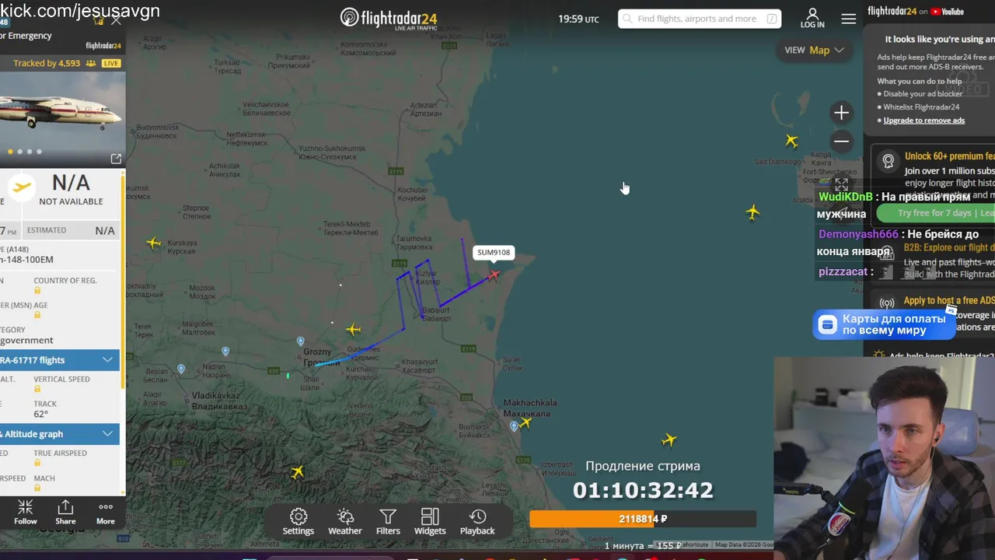995x560 pixels.
Task: Click the orange donation progress bar
Action: (643, 519)
